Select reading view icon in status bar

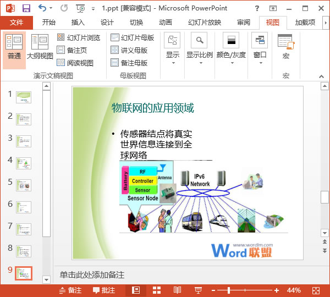tap(177, 290)
